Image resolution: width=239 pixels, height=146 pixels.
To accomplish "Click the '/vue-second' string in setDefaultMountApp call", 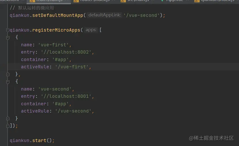I will [141, 15].
